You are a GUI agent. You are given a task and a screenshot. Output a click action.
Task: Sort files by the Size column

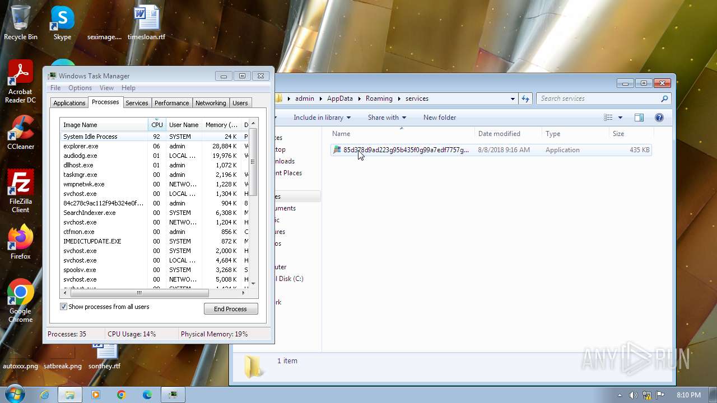pyautogui.click(x=631, y=134)
